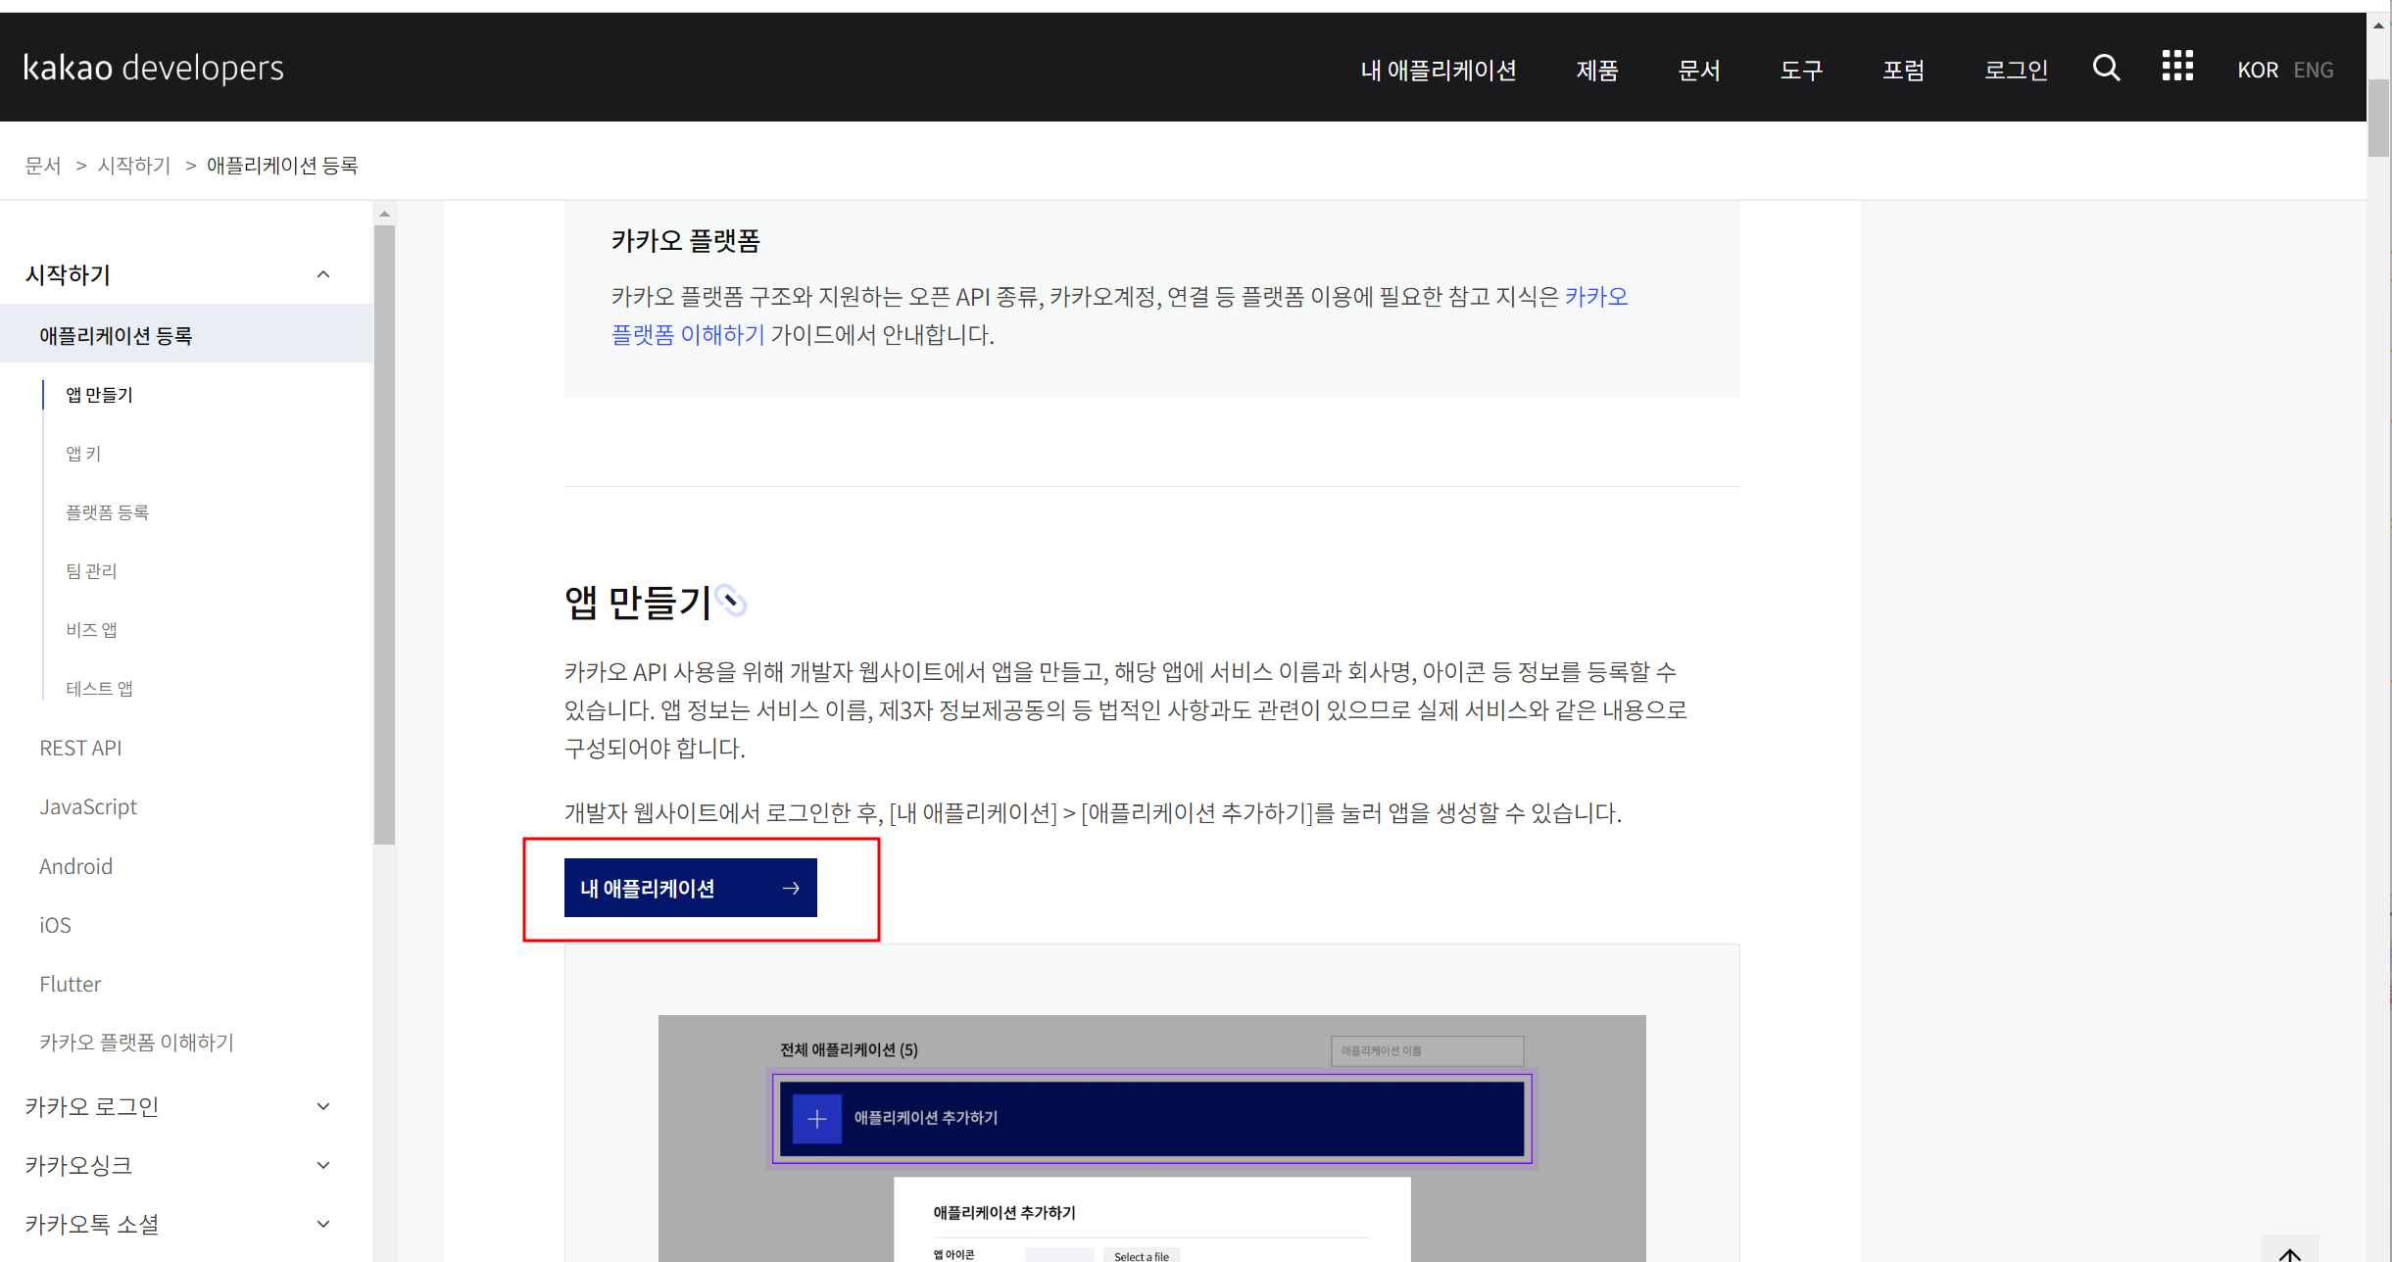Select 앱 만들기 sidebar item

99,394
